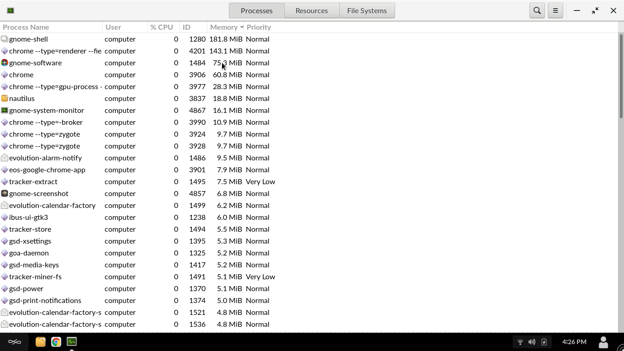
Task: Select evolution-calendar-factory-s row with ID 1536
Action: [x=309, y=324]
